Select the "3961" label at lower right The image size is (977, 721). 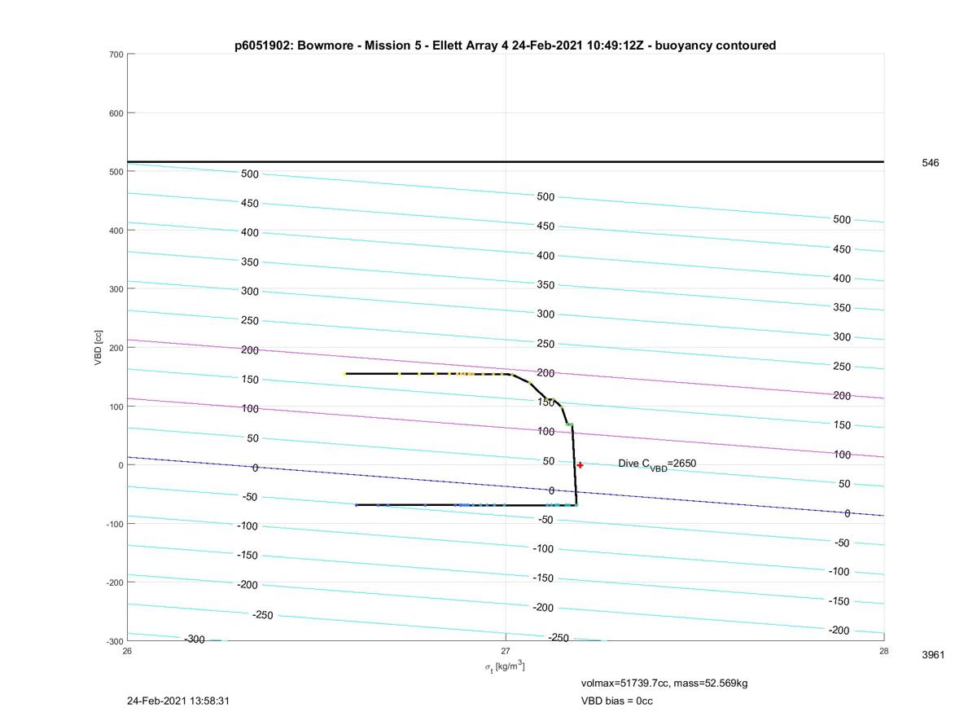point(933,655)
